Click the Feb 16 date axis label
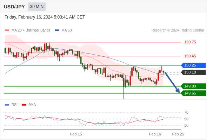Screen dimensions: 207x140 tap(155, 134)
